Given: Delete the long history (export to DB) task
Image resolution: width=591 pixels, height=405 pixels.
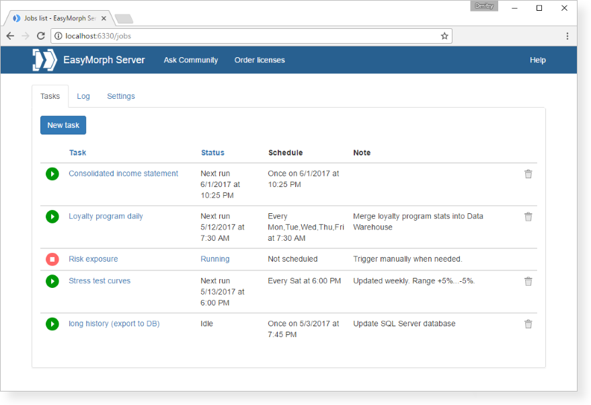Looking at the screenshot, I should point(528,324).
